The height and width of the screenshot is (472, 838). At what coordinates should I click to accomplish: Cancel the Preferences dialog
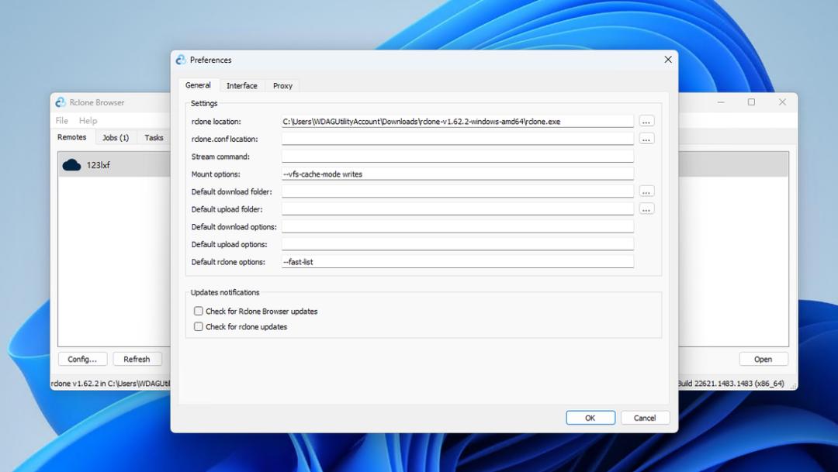tap(645, 418)
